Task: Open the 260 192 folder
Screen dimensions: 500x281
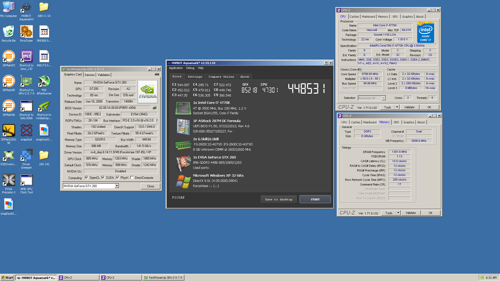Action: pos(44,157)
